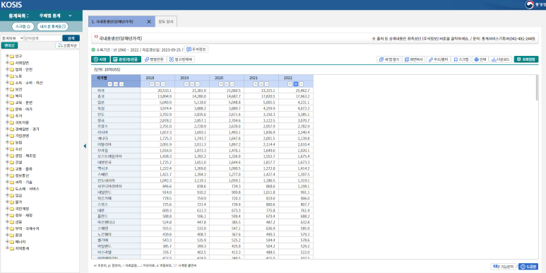
Task: Click 새 탭 열기 new tab button
Action: (390, 59)
